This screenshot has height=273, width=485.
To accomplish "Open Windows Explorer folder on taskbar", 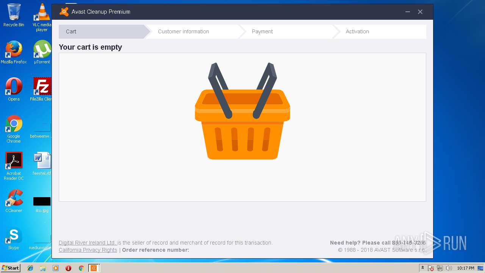I will [43, 268].
